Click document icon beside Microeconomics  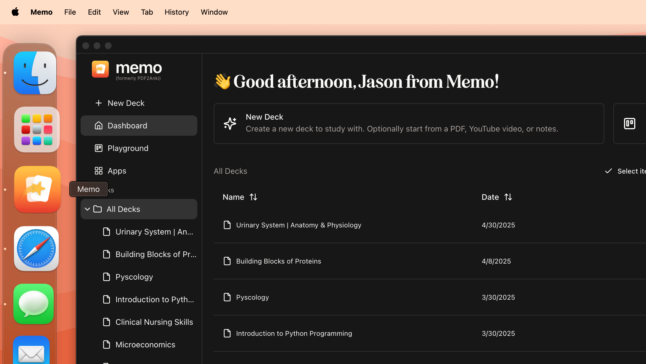point(107,345)
